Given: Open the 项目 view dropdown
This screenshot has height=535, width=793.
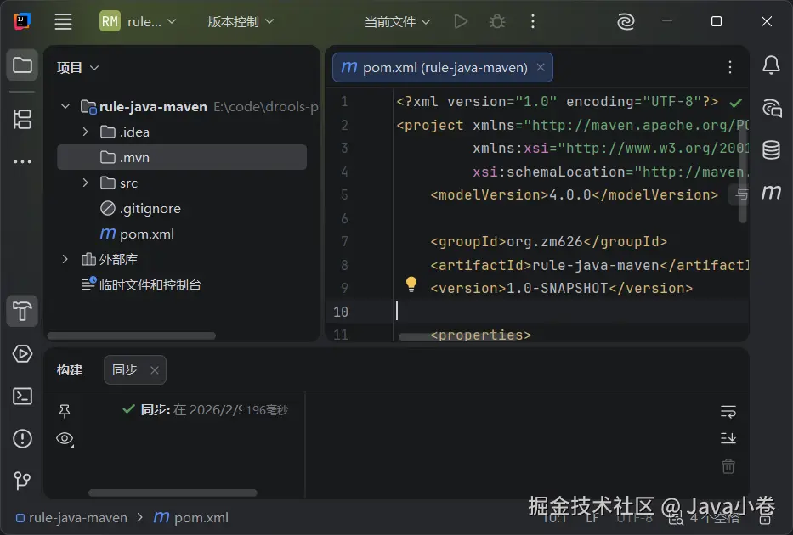Looking at the screenshot, I should coord(78,68).
